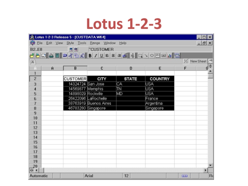Click the Save File folder smarticon

pos(38,56)
